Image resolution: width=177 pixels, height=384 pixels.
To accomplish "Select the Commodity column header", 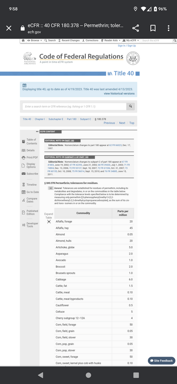I will 83,213.
